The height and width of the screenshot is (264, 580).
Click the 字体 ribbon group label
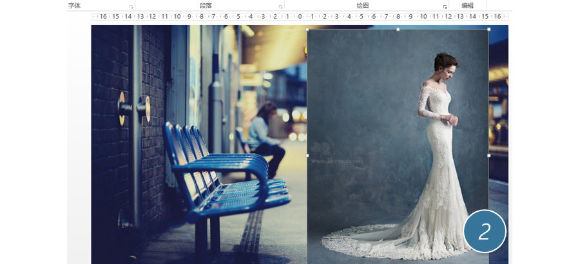74,5
